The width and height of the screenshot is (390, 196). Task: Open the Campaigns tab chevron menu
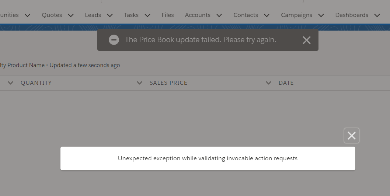(321, 15)
